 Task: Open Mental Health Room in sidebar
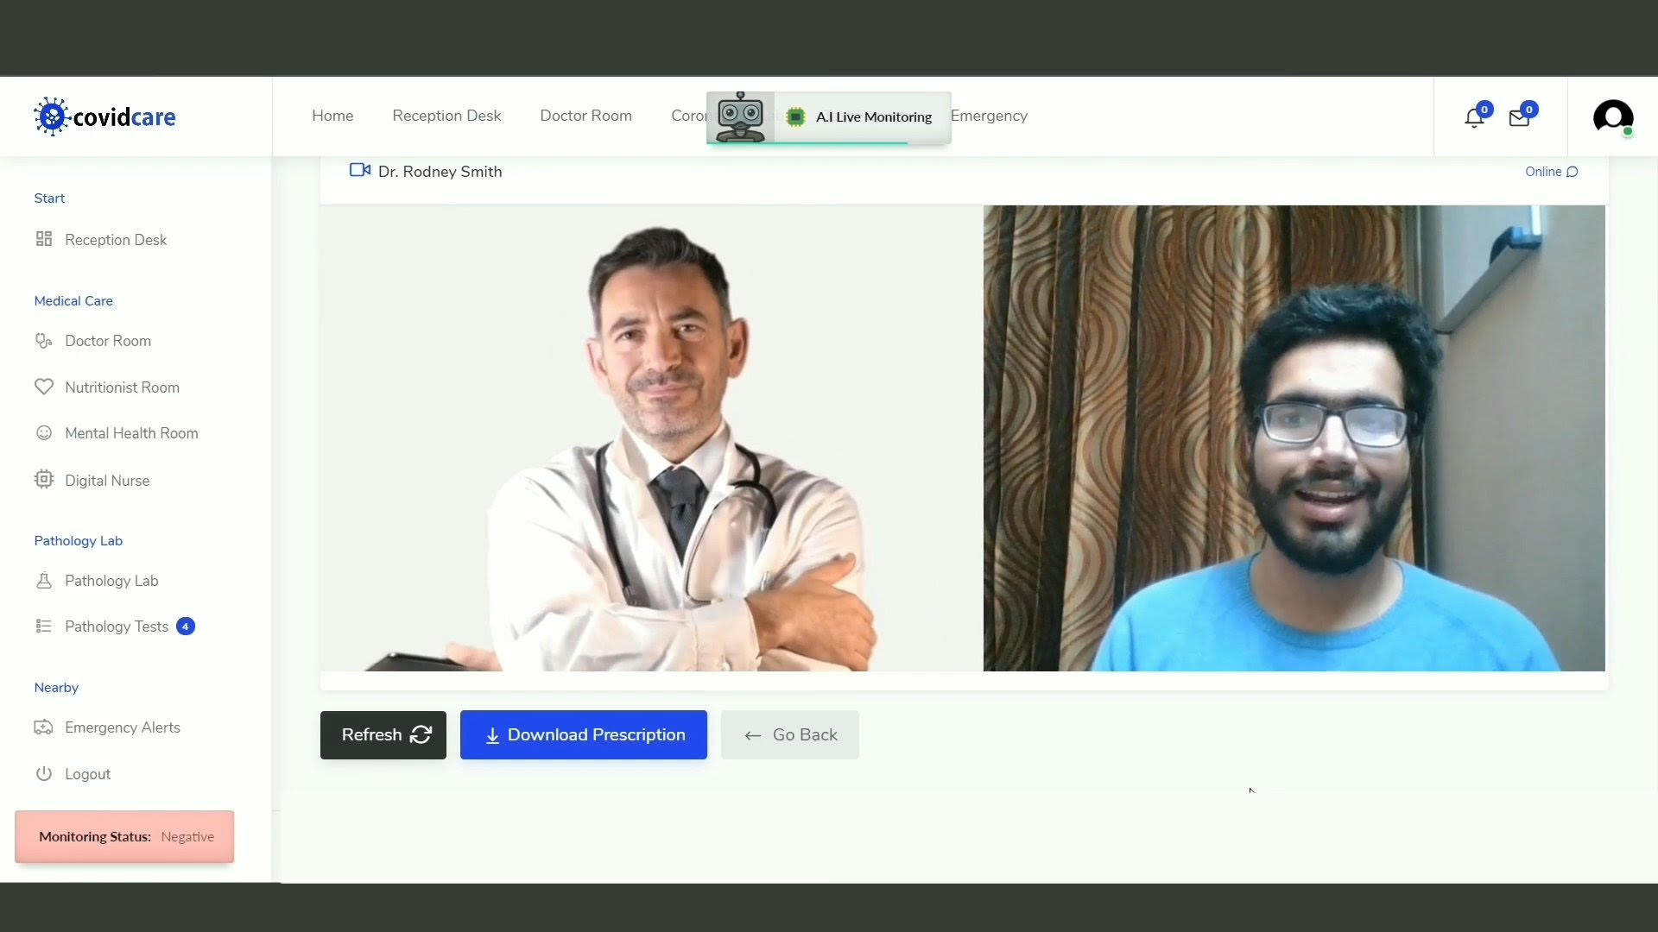coord(131,433)
